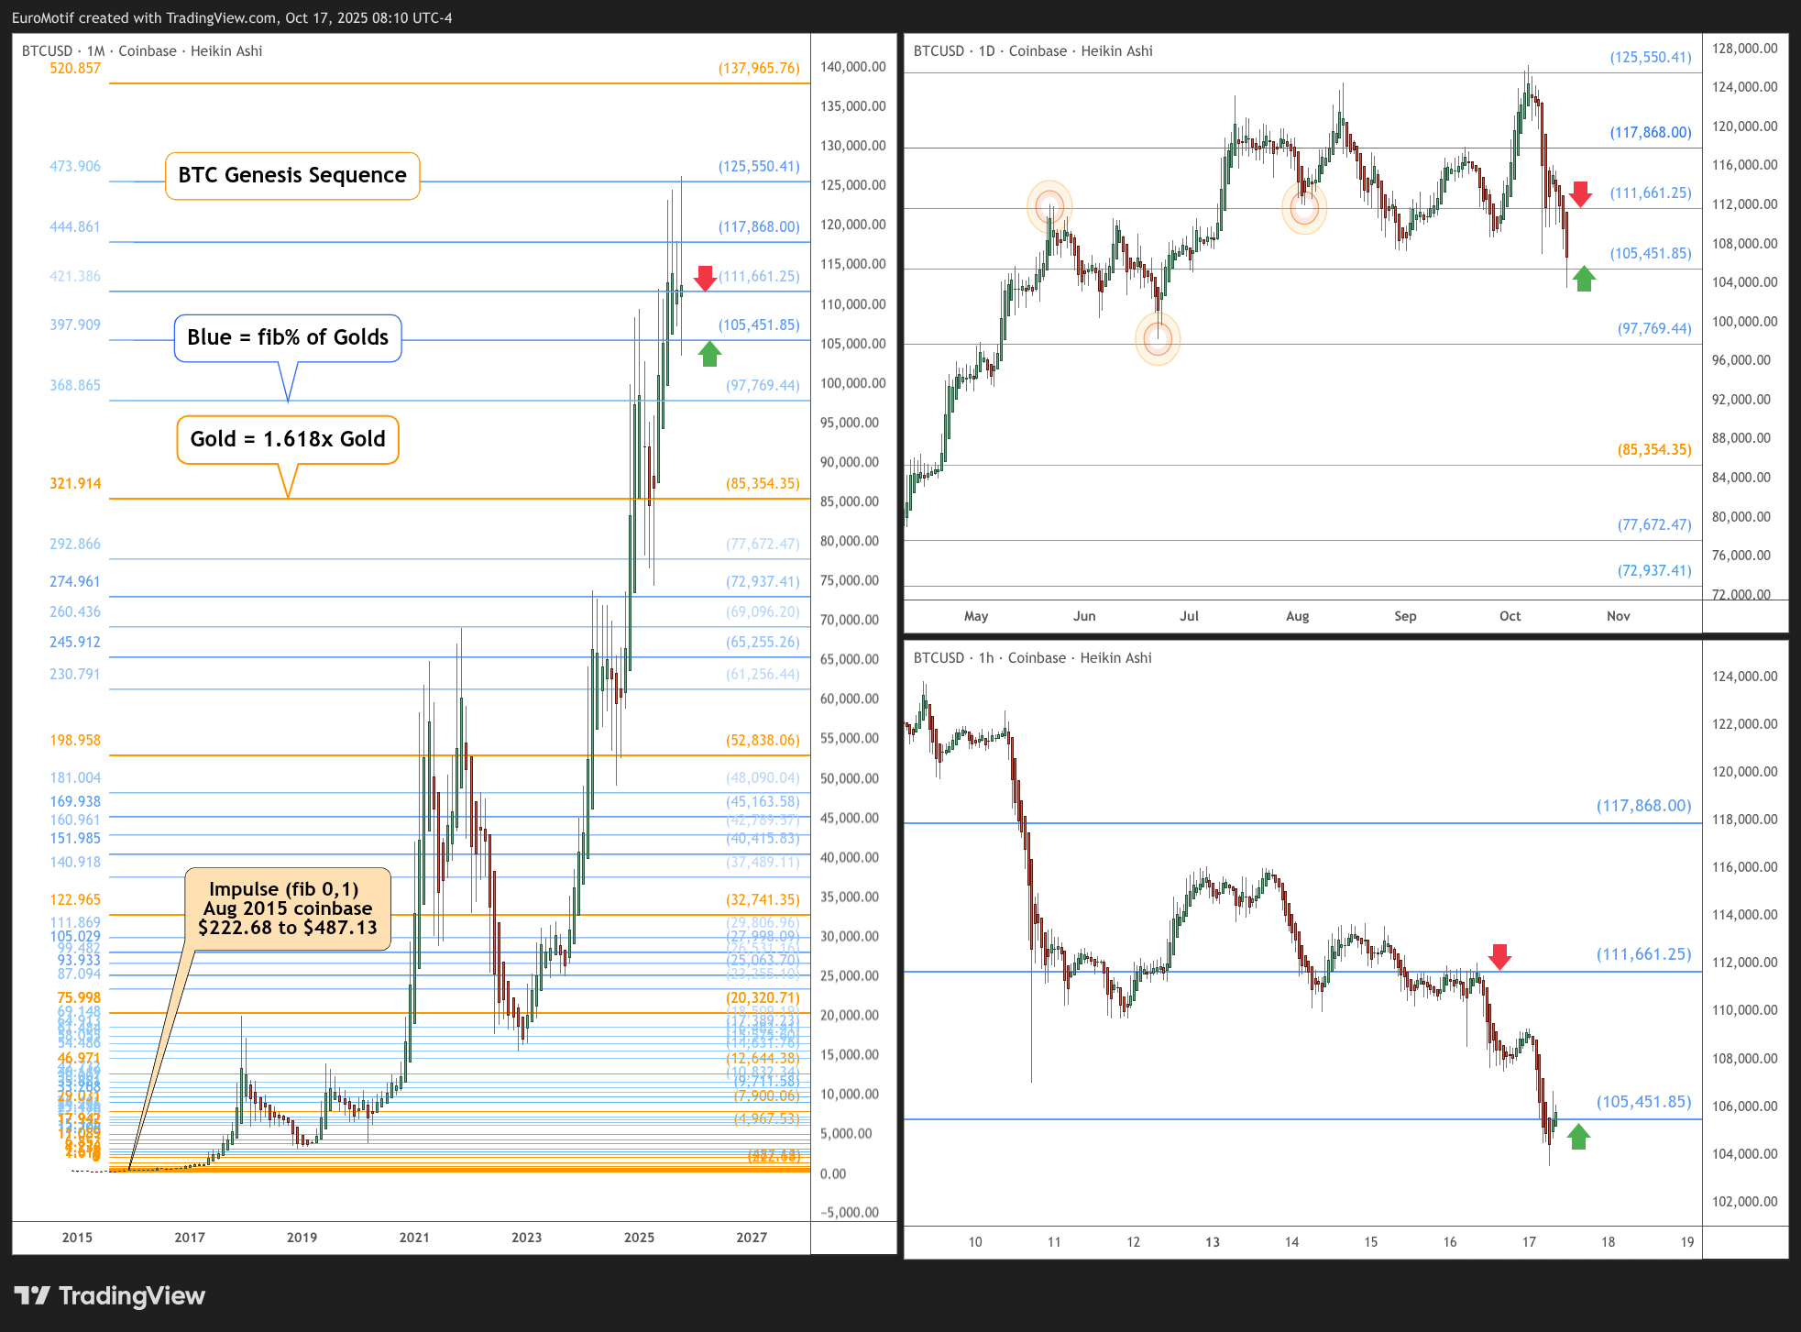This screenshot has width=1801, height=1332.
Task: Click the TradingView logo at the bottom
Action: click(109, 1295)
